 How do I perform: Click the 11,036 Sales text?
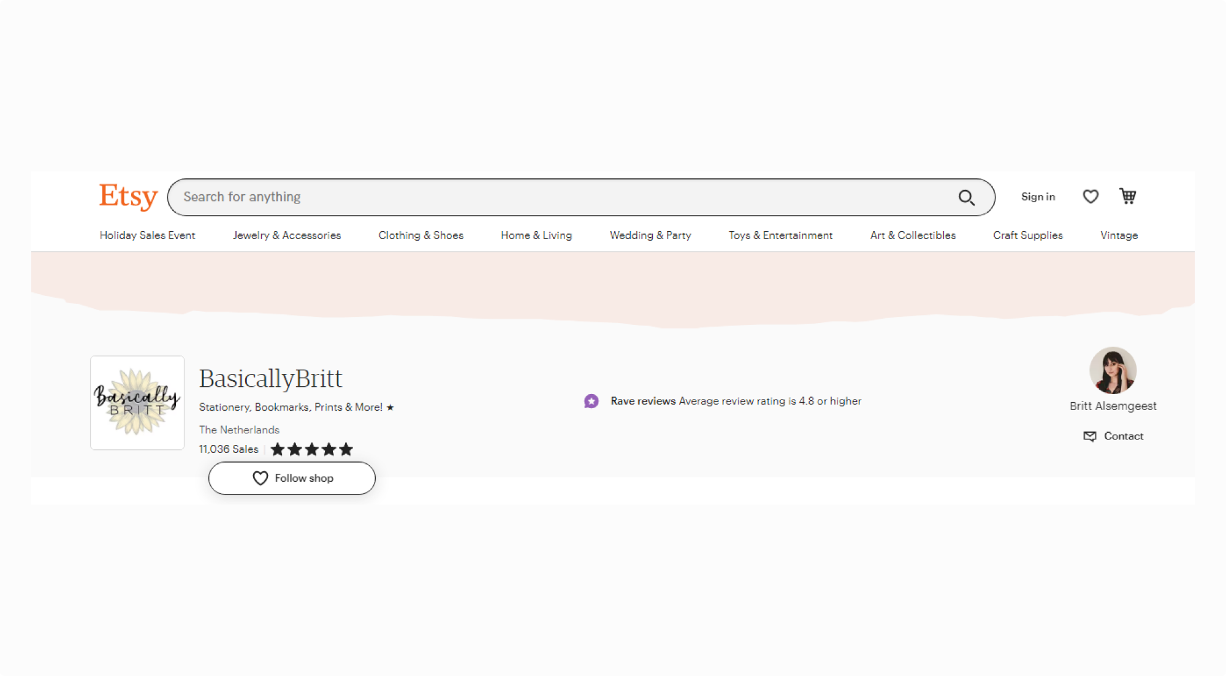pyautogui.click(x=229, y=449)
